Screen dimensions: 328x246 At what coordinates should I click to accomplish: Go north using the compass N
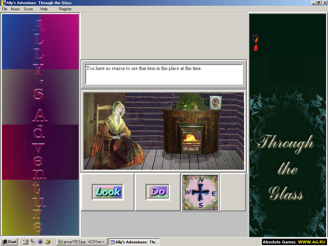(x=201, y=180)
